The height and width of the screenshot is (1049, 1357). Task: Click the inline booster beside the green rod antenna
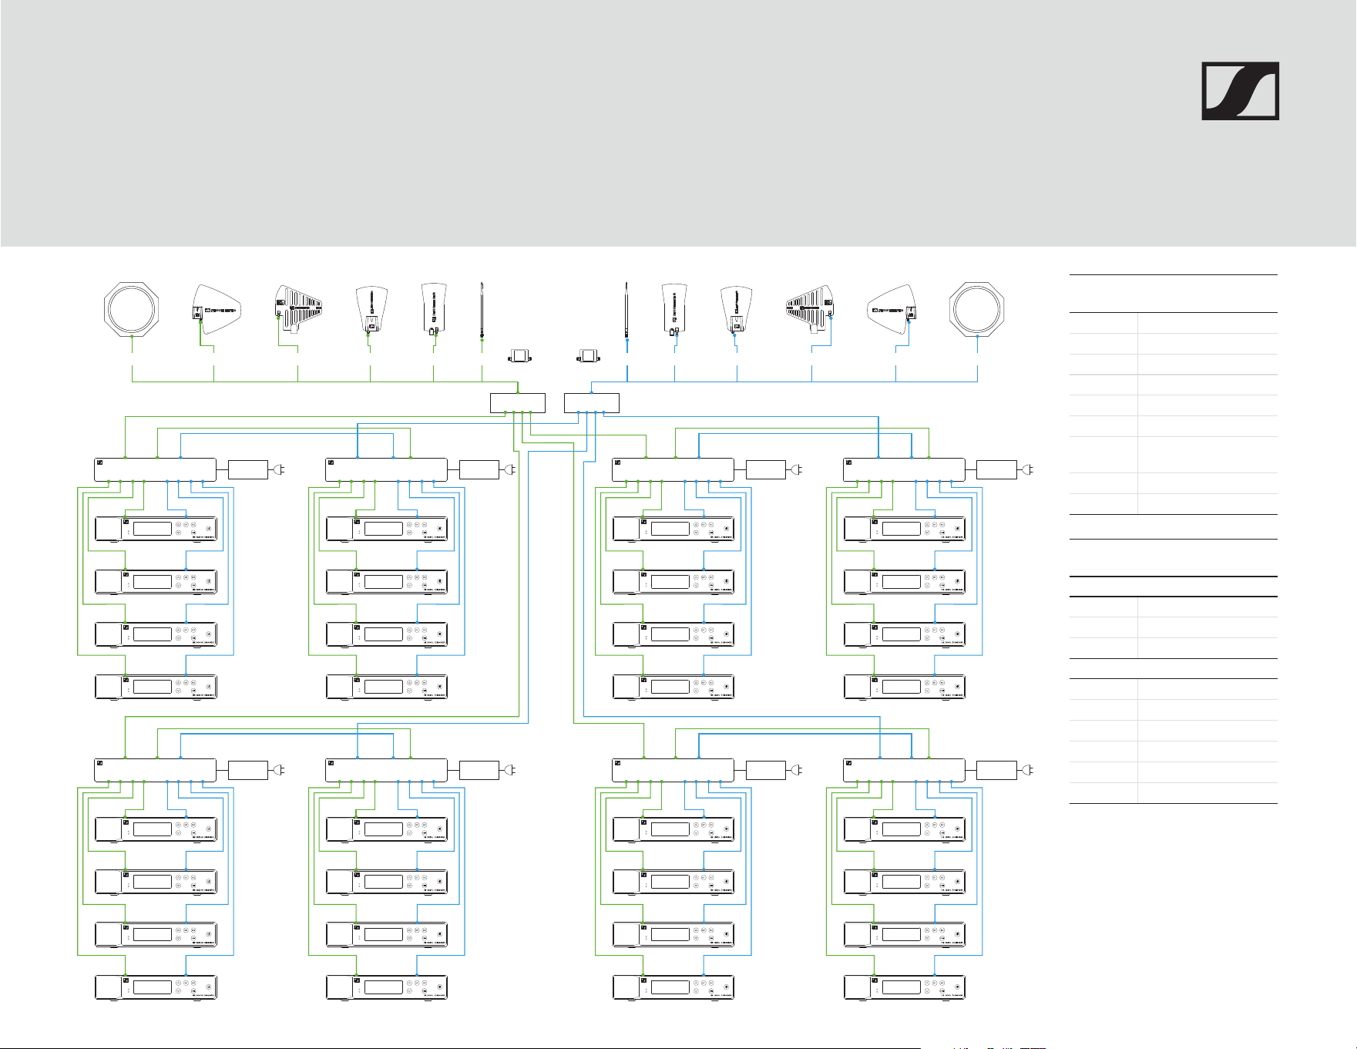click(x=519, y=356)
